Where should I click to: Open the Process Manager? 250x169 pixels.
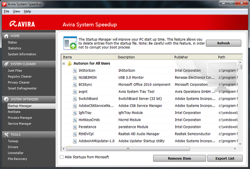tap(20, 118)
